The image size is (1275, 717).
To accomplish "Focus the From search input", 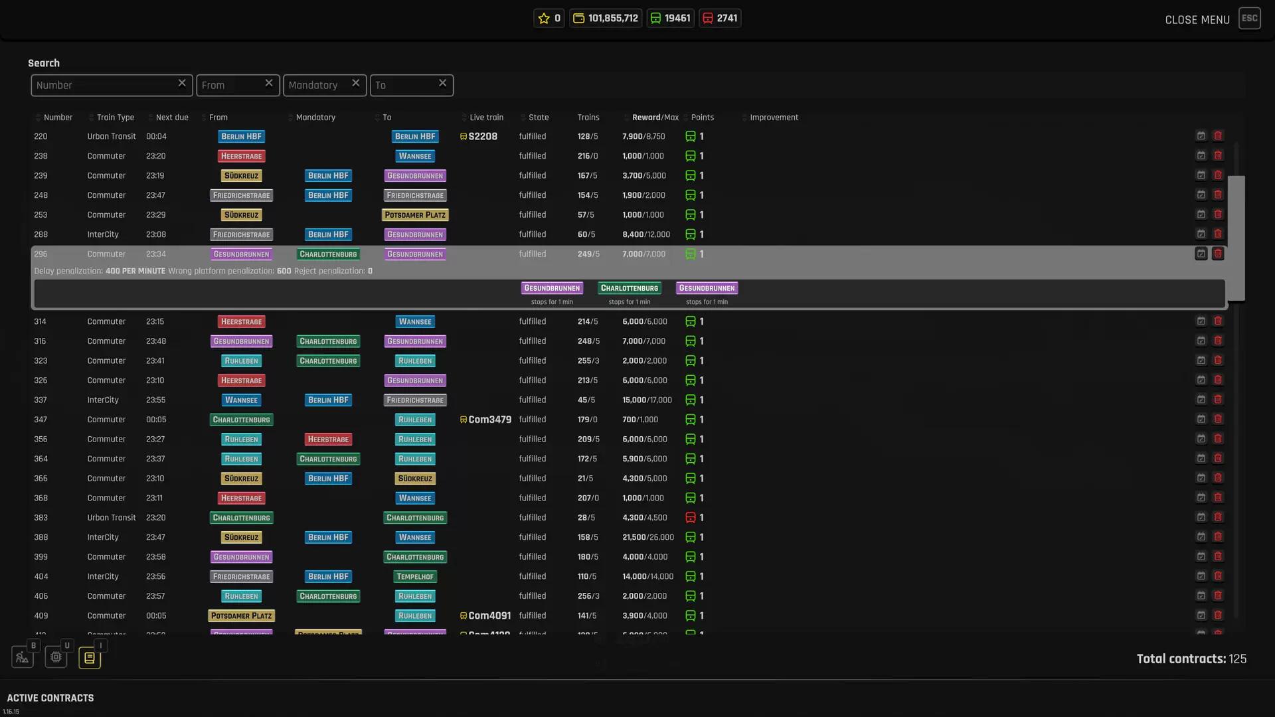I will [x=231, y=85].
